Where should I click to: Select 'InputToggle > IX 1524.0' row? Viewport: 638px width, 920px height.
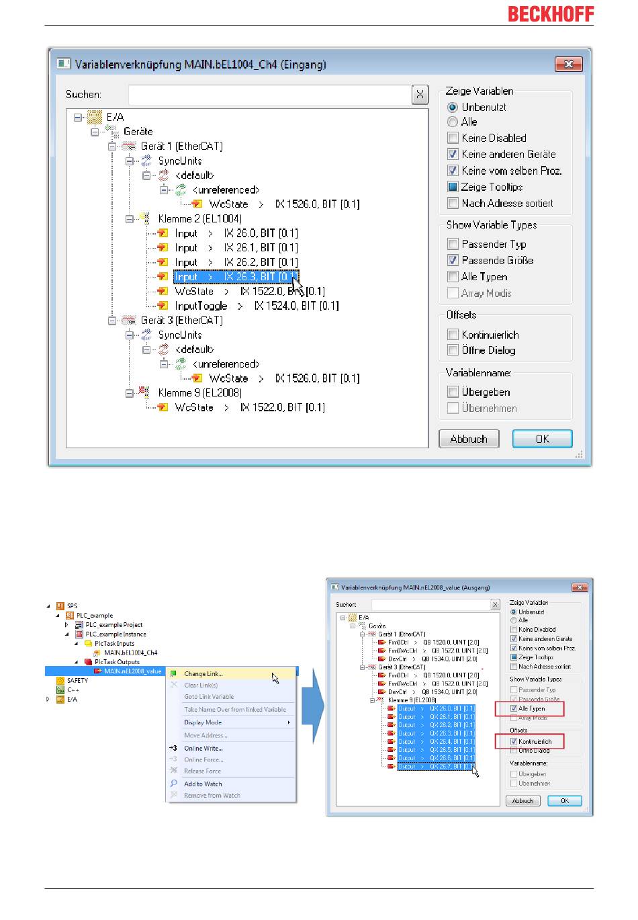[x=257, y=306]
